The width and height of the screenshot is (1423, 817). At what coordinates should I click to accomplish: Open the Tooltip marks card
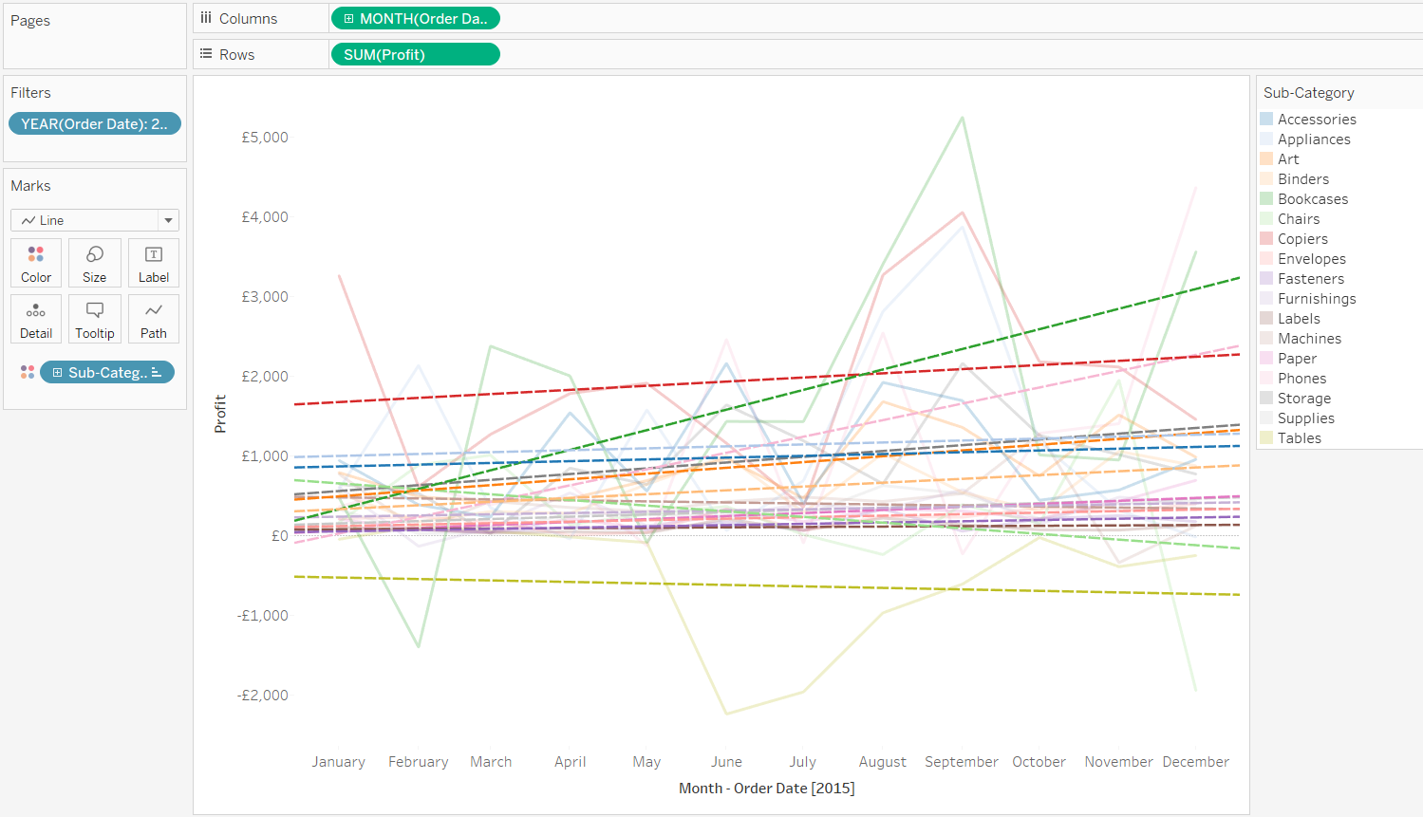94,319
